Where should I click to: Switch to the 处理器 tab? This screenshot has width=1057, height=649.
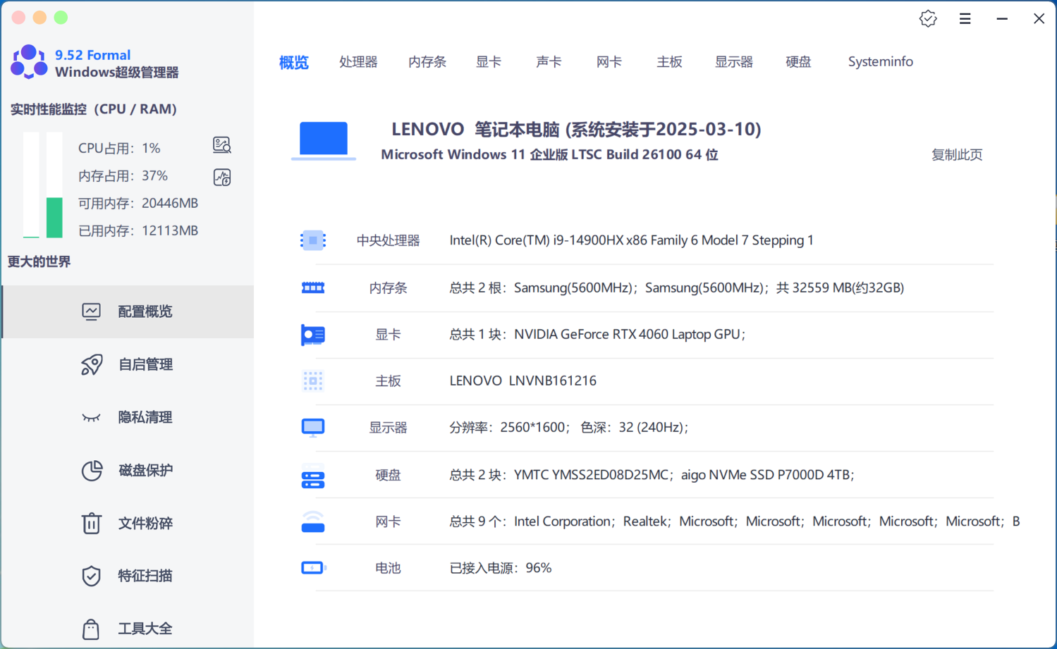click(x=358, y=62)
